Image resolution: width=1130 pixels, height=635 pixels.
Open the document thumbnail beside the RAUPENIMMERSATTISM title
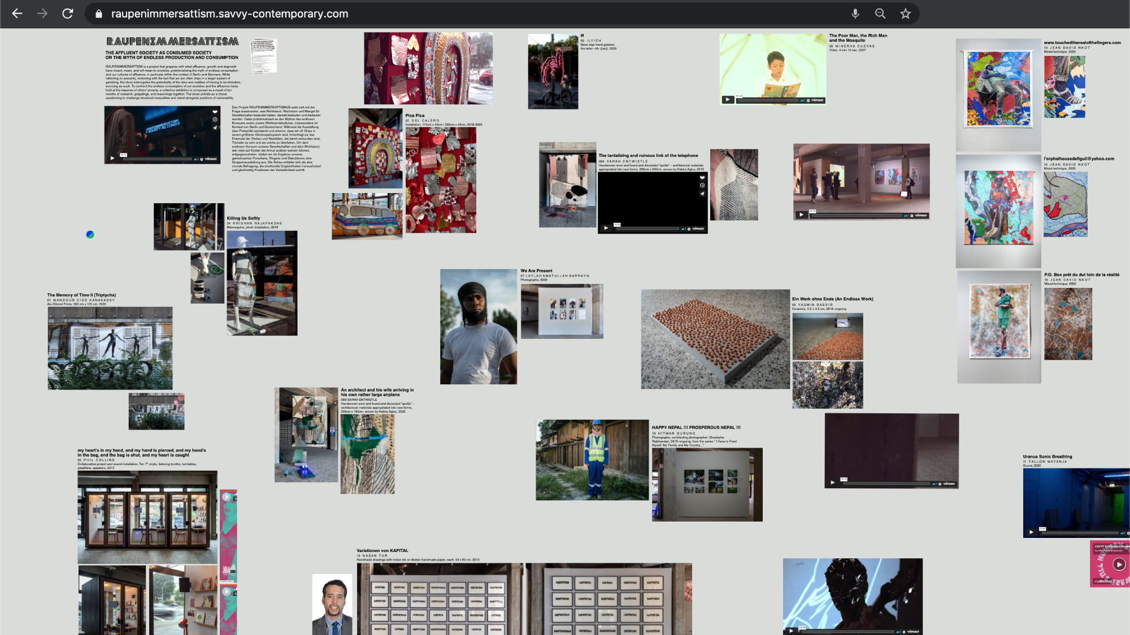click(x=264, y=56)
